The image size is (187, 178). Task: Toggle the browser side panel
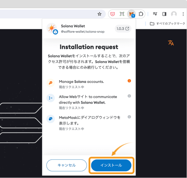pyautogui.click(x=164, y=14)
